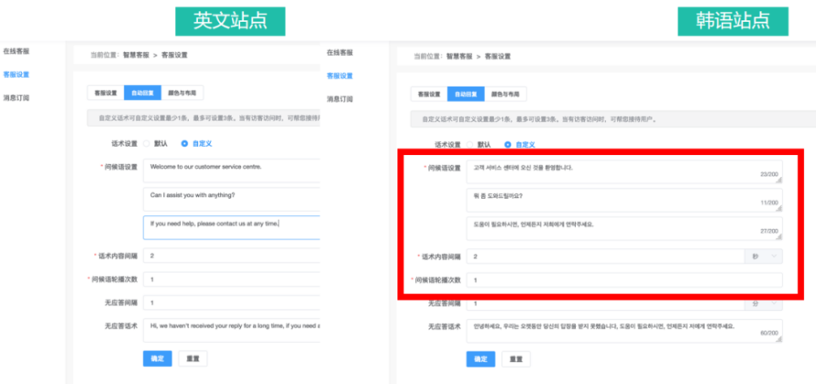Screen dimensions: 816x384
Task: Switch to 自动回复 tab in English site panel
Action: point(143,93)
